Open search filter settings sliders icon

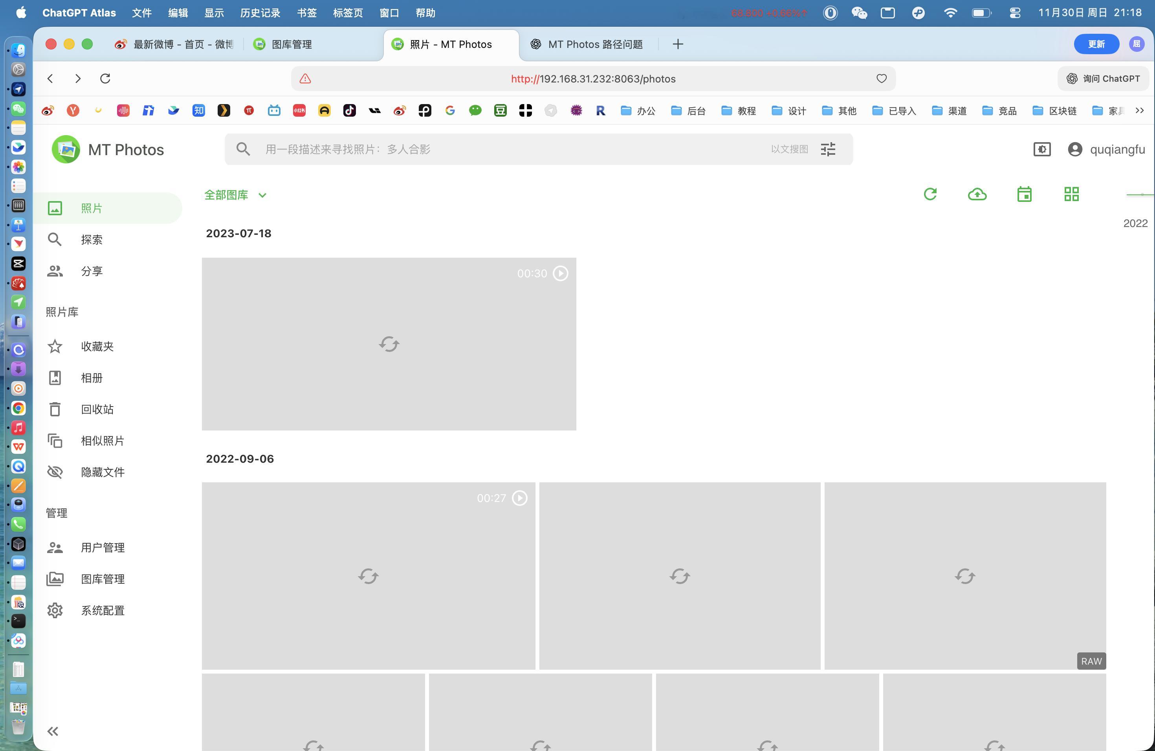click(828, 149)
